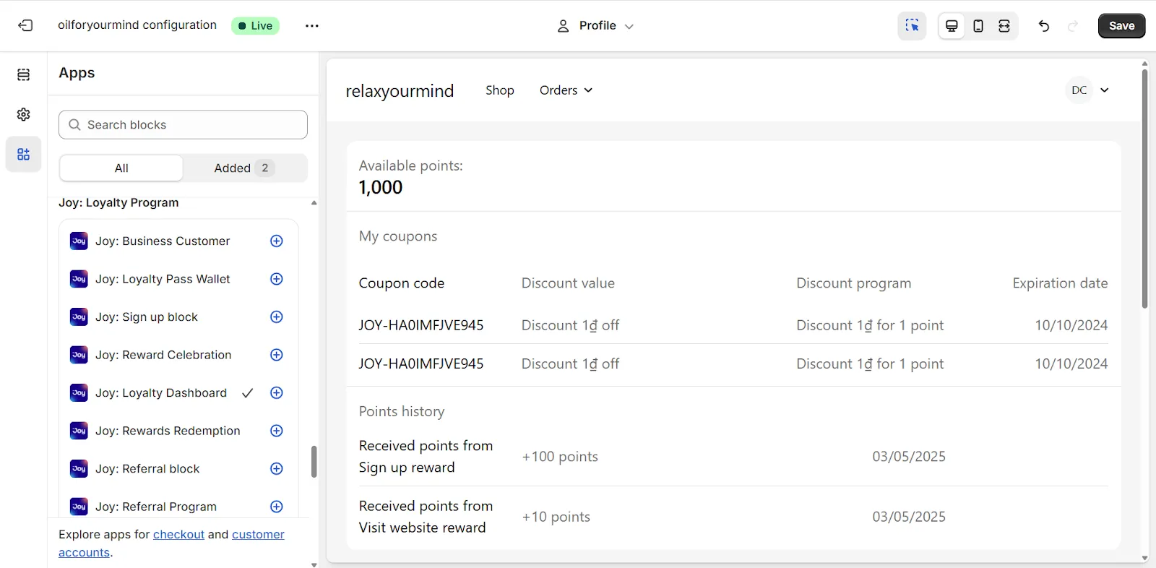Click the My coupons heading
The width and height of the screenshot is (1156, 568).
click(x=398, y=236)
